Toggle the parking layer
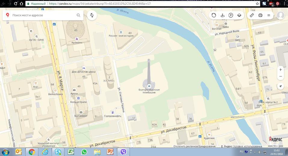288x156 pixels. tap(231, 15)
